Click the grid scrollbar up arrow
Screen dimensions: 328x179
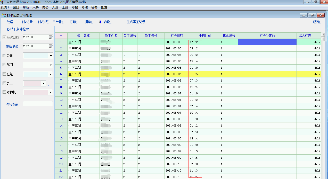pyautogui.click(x=323, y=35)
